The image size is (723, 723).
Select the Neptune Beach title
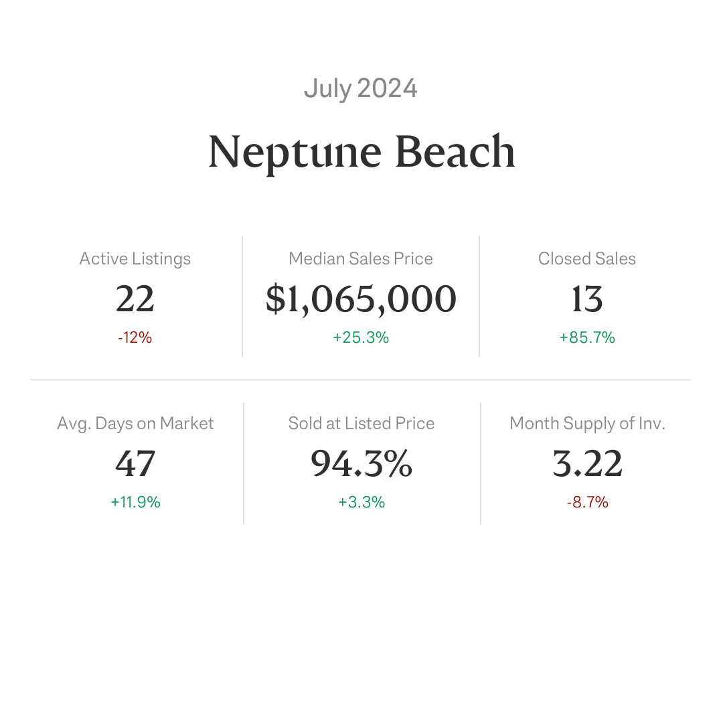[361, 153]
